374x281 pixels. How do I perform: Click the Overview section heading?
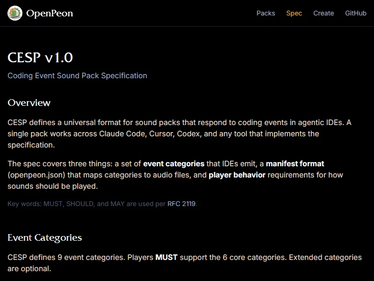29,103
